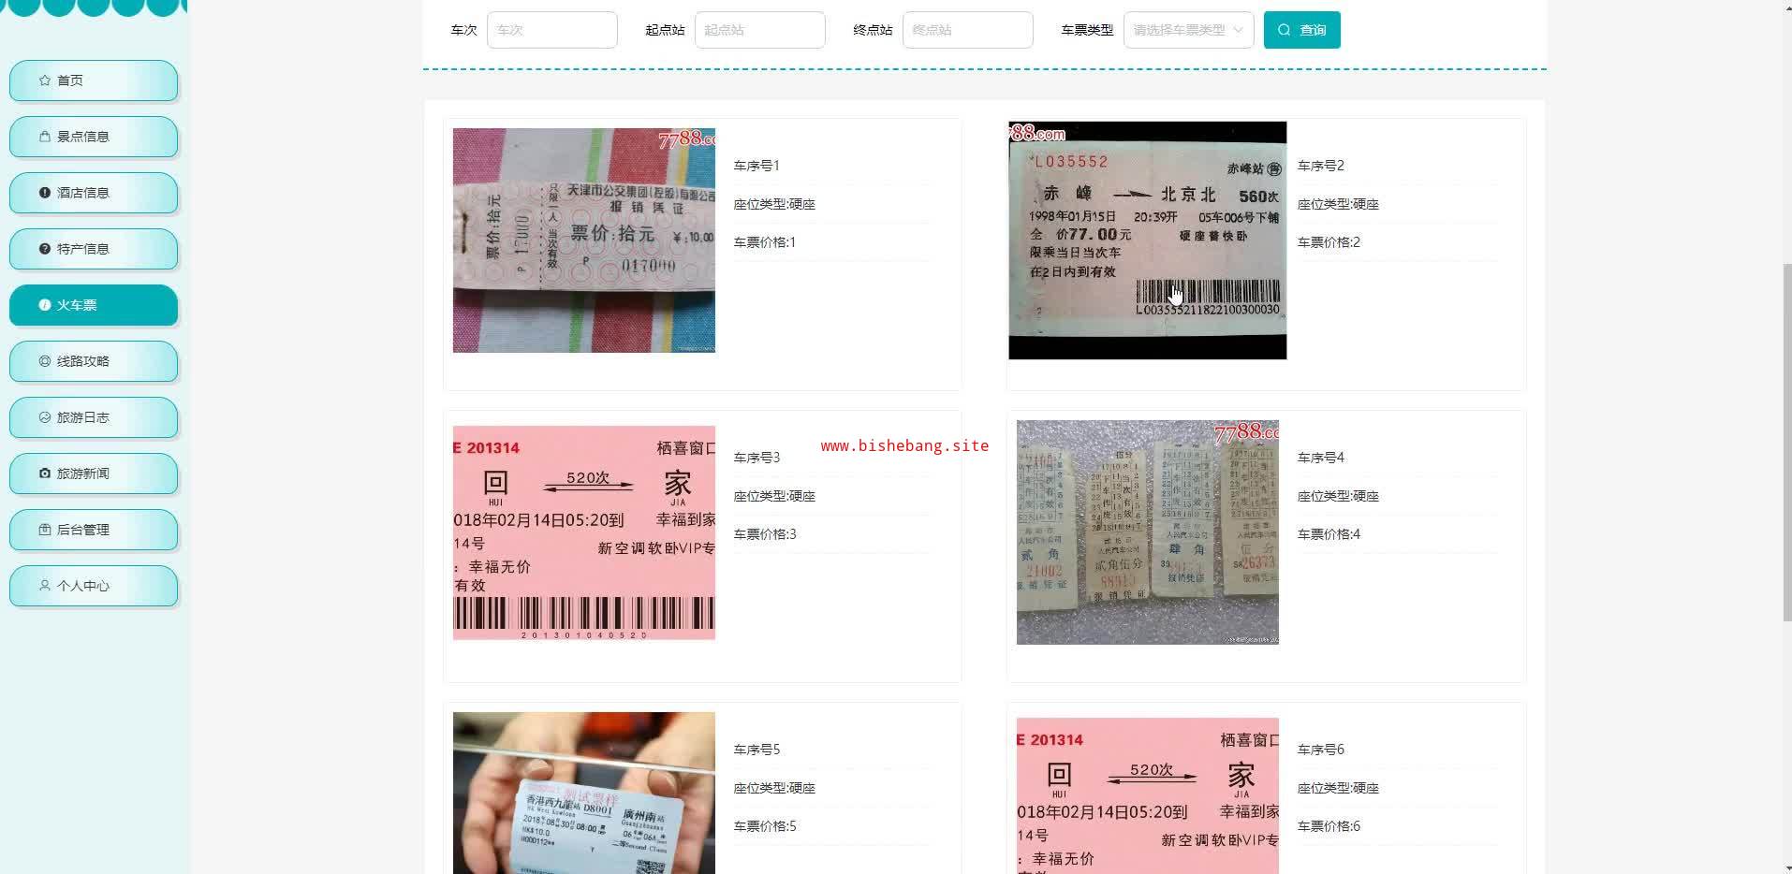Open the hand-held ticket image for 车序号5
This screenshot has height=874, width=1792.
click(x=584, y=794)
